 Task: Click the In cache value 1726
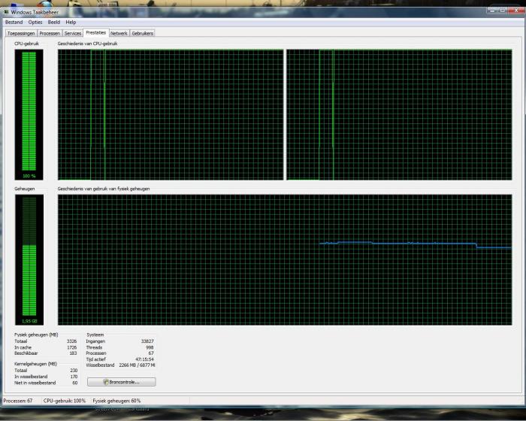coord(72,347)
